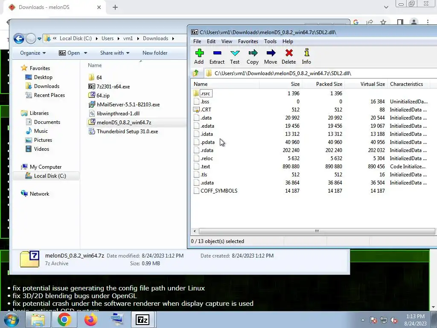Click the Add button in 7-Zip toolbar
Viewport: 437px width, 328px height.
point(199,57)
